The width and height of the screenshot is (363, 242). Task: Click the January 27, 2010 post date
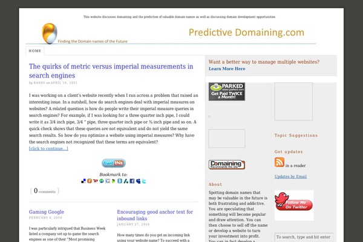pos(133,224)
